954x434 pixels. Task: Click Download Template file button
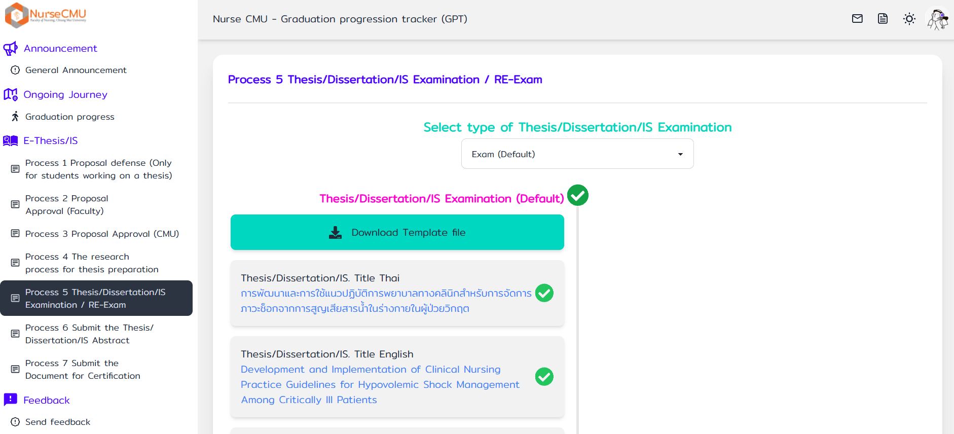click(397, 233)
